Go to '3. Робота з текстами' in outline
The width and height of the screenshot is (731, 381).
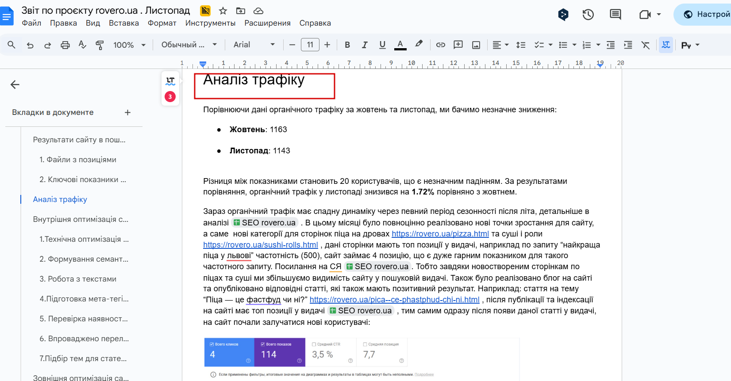78,279
